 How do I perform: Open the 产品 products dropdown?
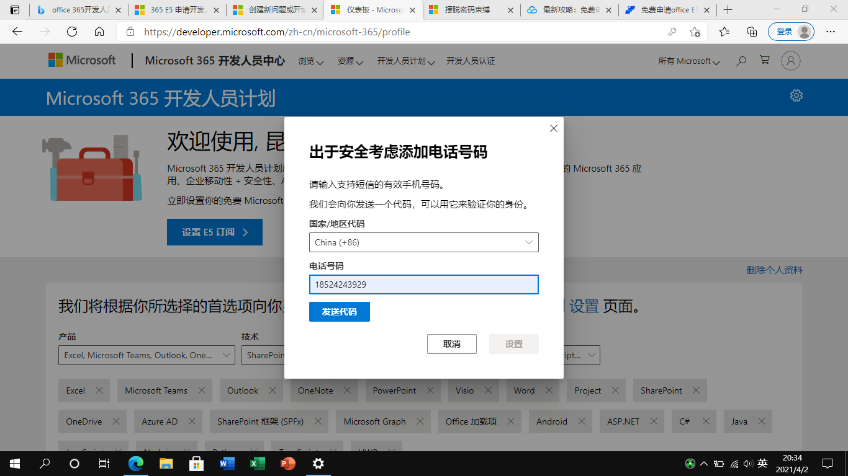tap(147, 355)
